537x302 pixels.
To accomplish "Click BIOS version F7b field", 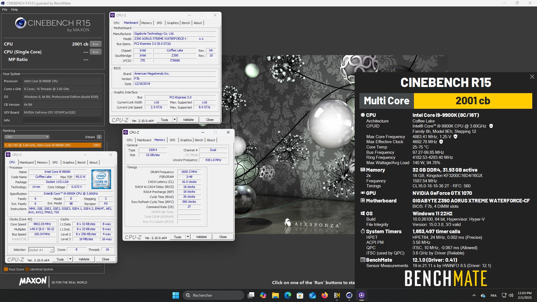I will tap(175, 79).
